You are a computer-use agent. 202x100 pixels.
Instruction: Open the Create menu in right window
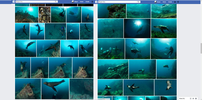[170, 2]
